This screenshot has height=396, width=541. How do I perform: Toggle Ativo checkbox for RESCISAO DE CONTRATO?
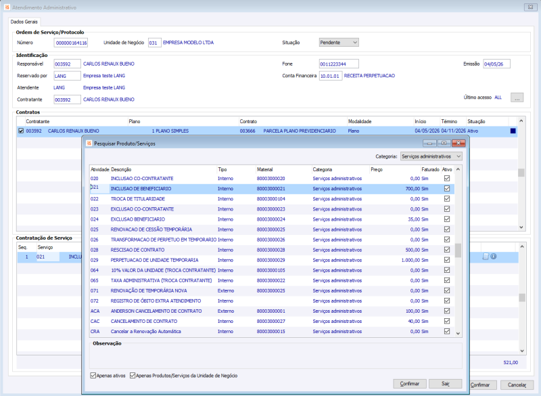[447, 250]
